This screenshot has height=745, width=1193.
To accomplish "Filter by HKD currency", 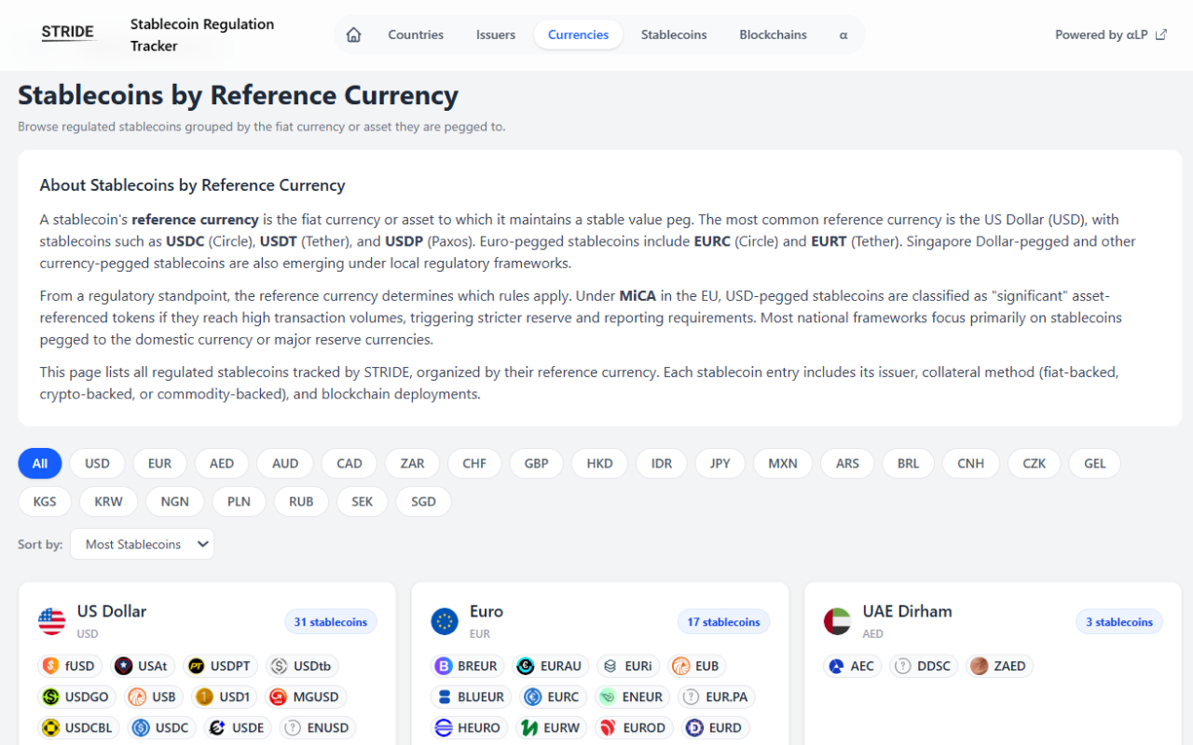I will [x=599, y=463].
